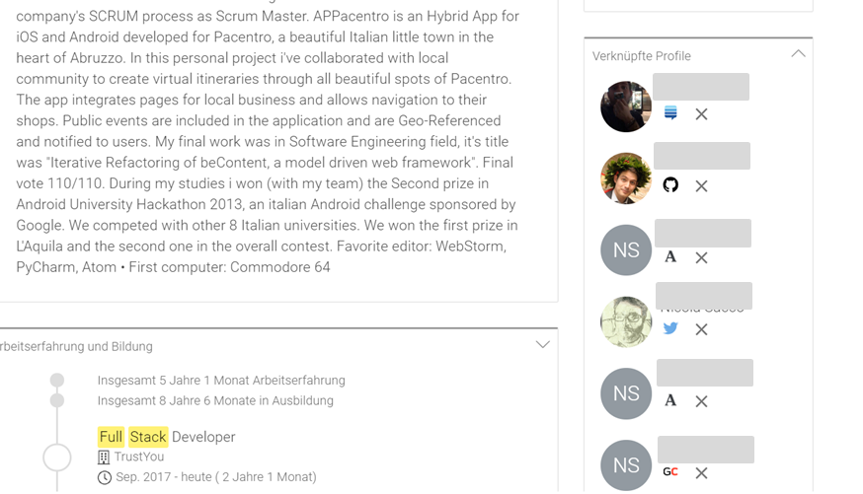The height and width of the screenshot is (494, 863).
Task: Click the blue stacked-layers profile source icon
Action: coord(670,113)
